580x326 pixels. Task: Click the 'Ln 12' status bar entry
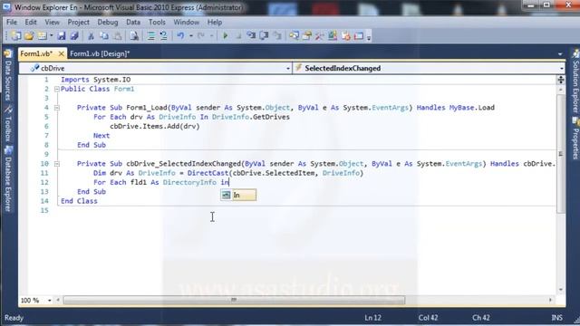(372, 318)
